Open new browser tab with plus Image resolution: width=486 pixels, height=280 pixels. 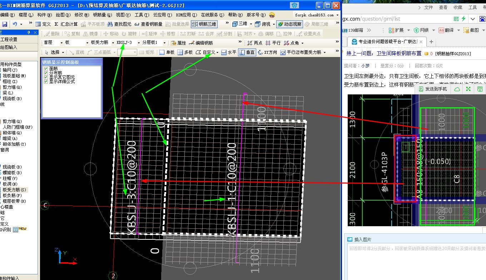tap(431, 42)
